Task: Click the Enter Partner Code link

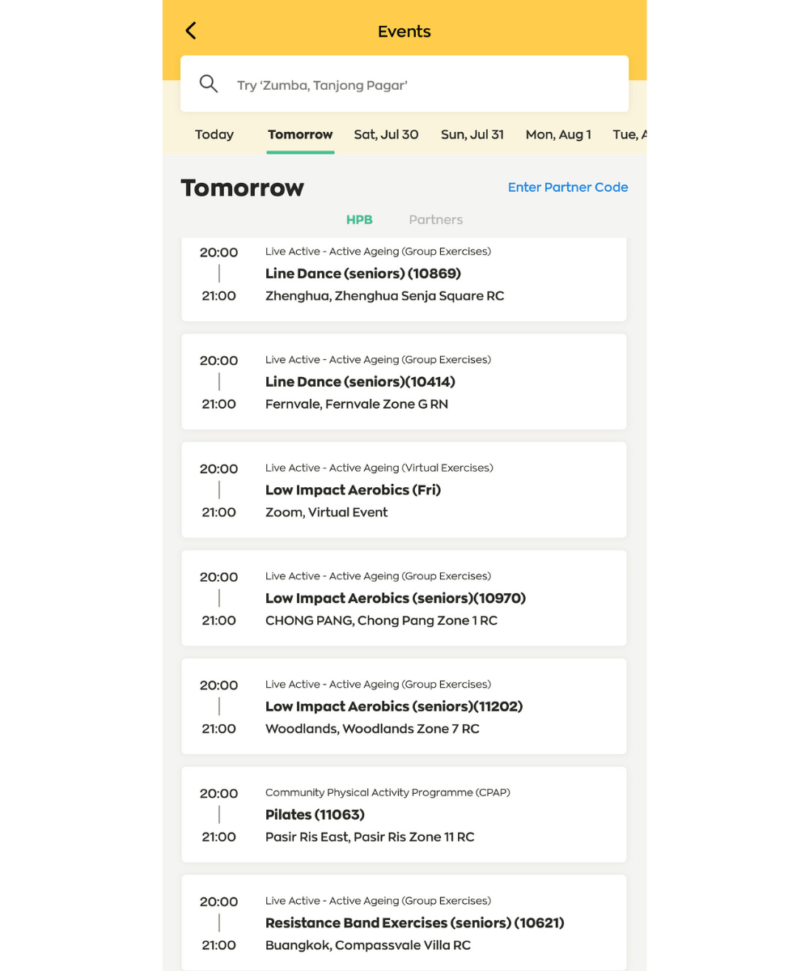Action: (x=567, y=187)
